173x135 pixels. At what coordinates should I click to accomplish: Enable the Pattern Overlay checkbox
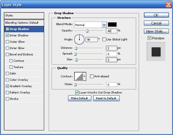pyautogui.click(x=7, y=93)
